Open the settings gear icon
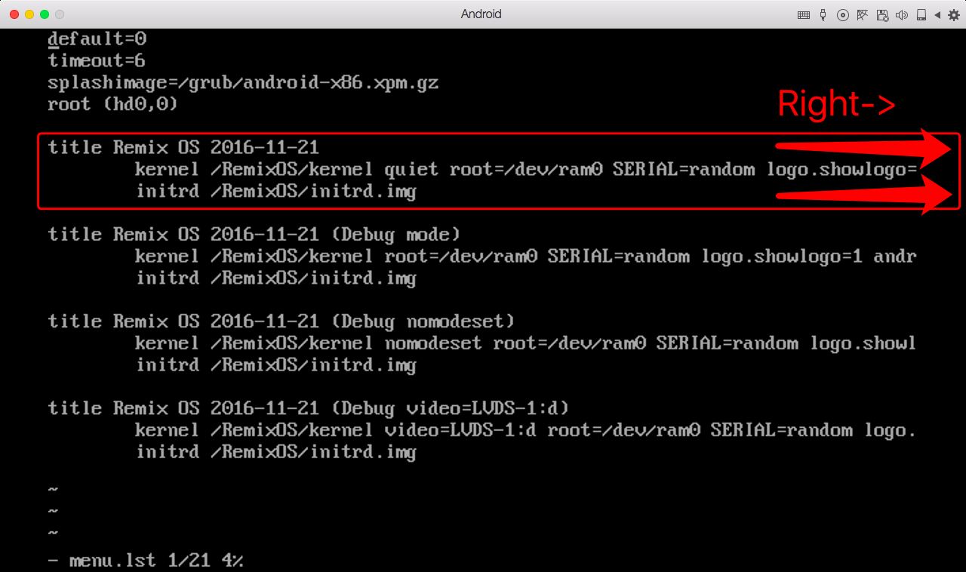This screenshot has width=966, height=572. point(953,14)
